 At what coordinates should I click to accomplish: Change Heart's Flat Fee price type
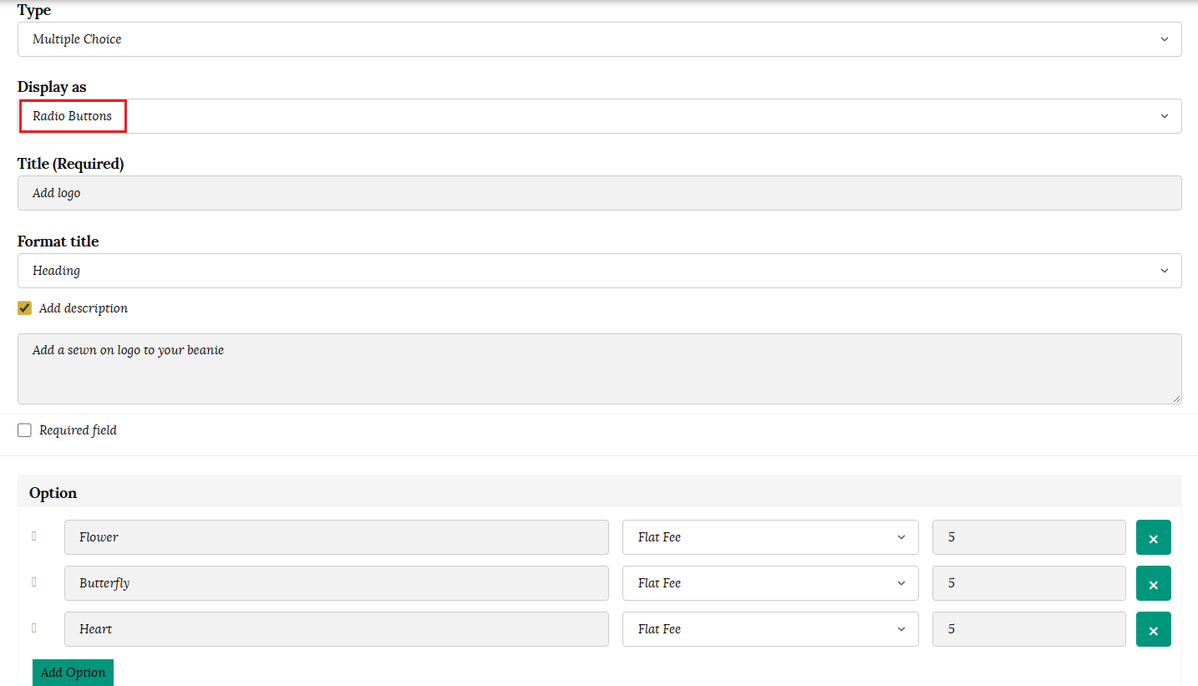(x=770, y=629)
